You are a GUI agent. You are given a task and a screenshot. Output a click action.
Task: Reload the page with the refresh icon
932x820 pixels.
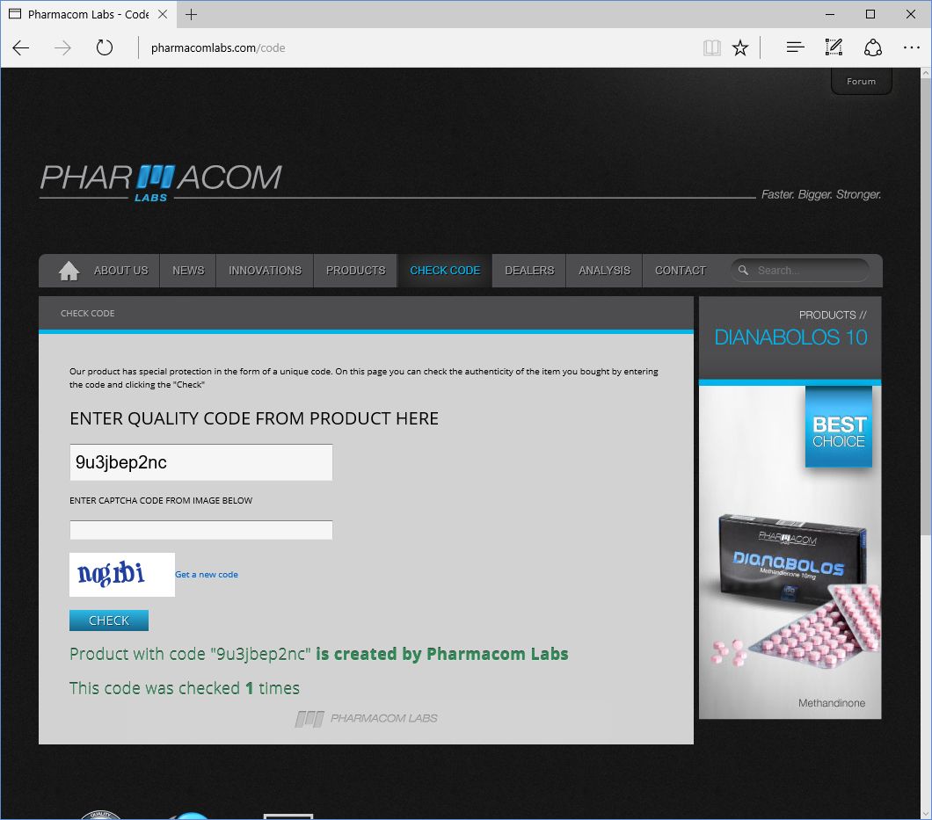(x=105, y=47)
